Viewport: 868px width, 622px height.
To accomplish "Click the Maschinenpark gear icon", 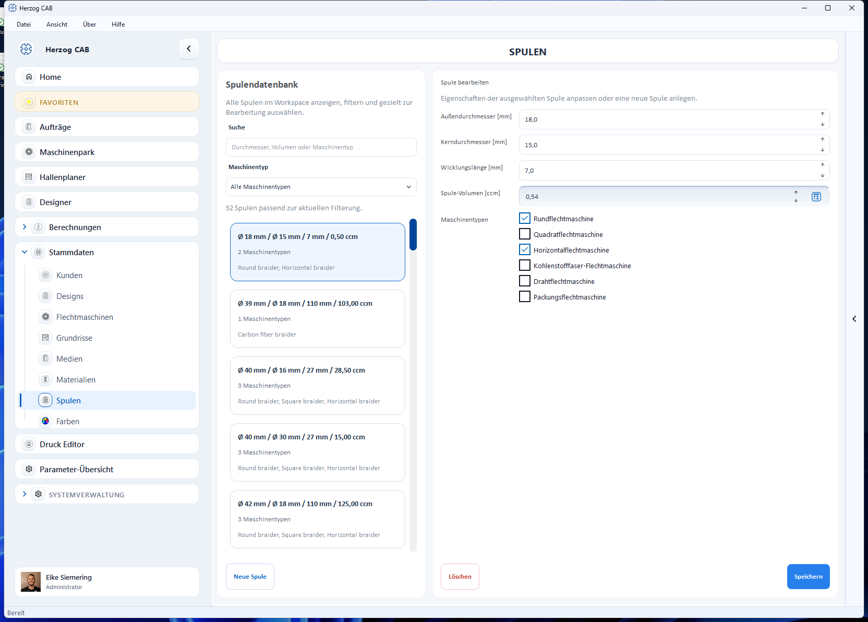I will pos(29,152).
